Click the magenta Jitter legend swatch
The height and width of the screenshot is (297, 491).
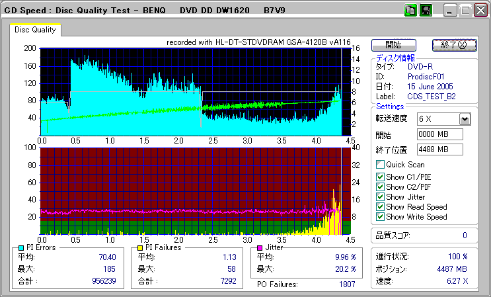point(260,247)
